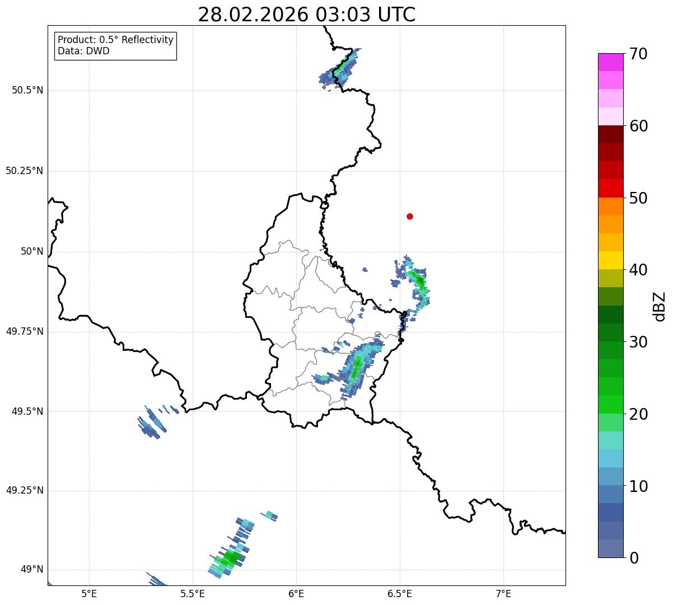The width and height of the screenshot is (673, 605).
Task: Click the 49.5°N latitude label
Action: pyautogui.click(x=27, y=411)
